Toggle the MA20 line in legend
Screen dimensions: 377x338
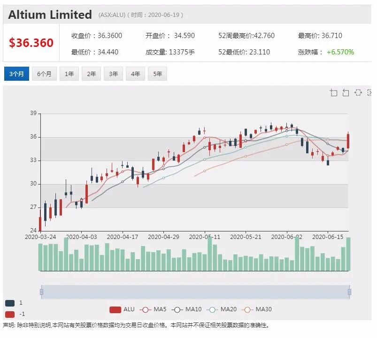[x=222, y=309]
